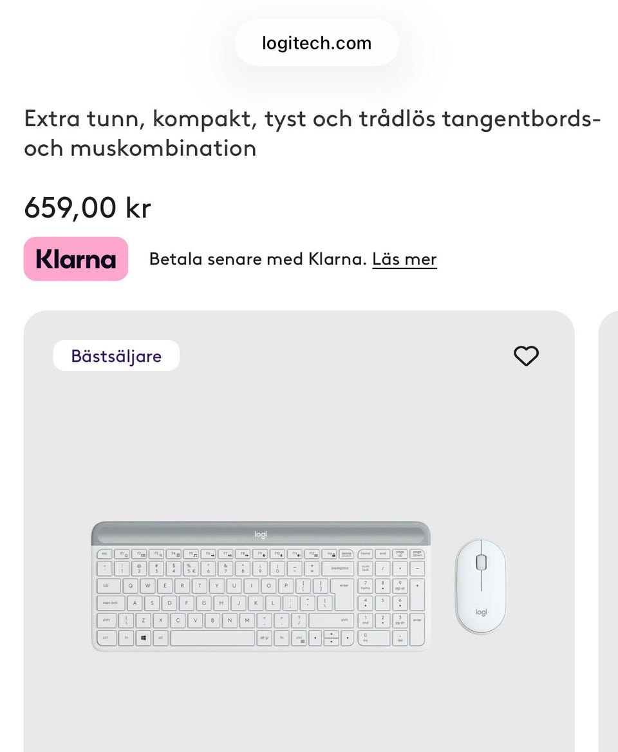Click the logi logo on the mouse
Image resolution: width=618 pixels, height=752 pixels.
click(481, 612)
